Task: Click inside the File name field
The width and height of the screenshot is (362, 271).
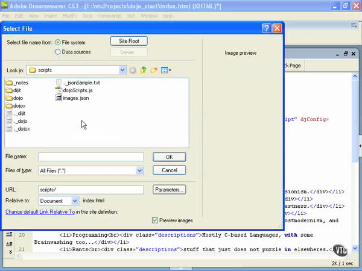Action: point(91,157)
